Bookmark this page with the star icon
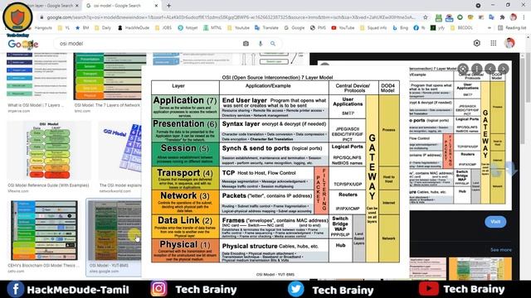The height and width of the screenshot is (298, 531). pos(426,17)
